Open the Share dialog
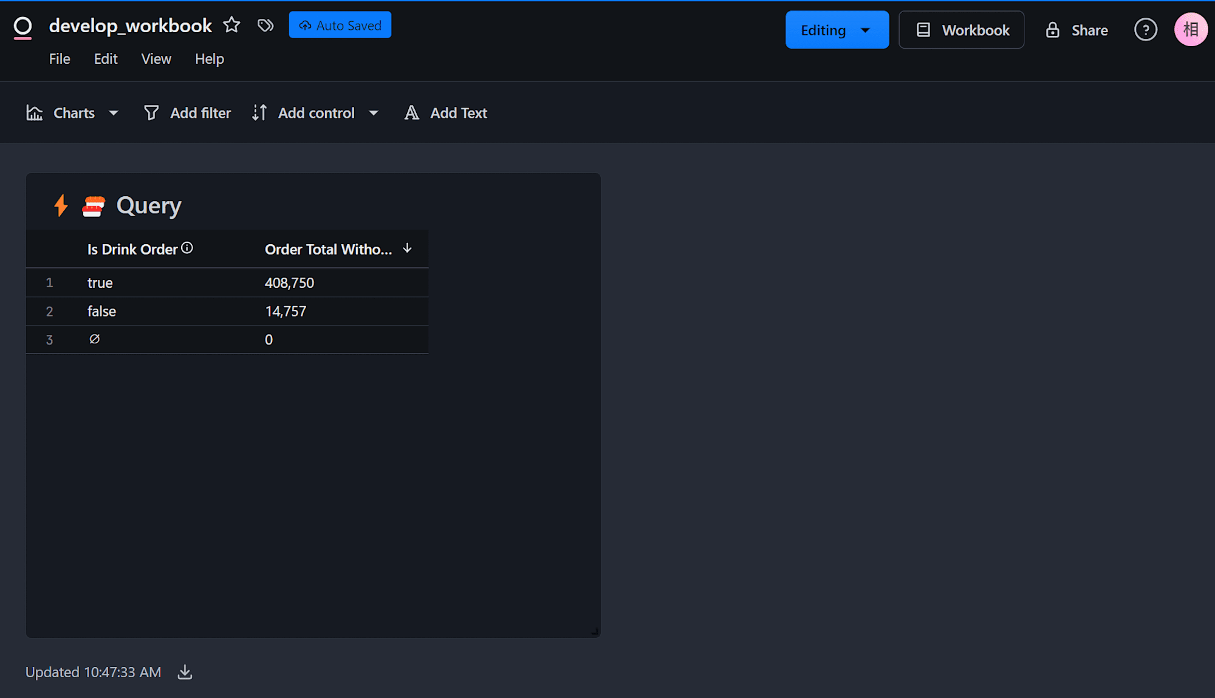The height and width of the screenshot is (698, 1215). coord(1076,30)
